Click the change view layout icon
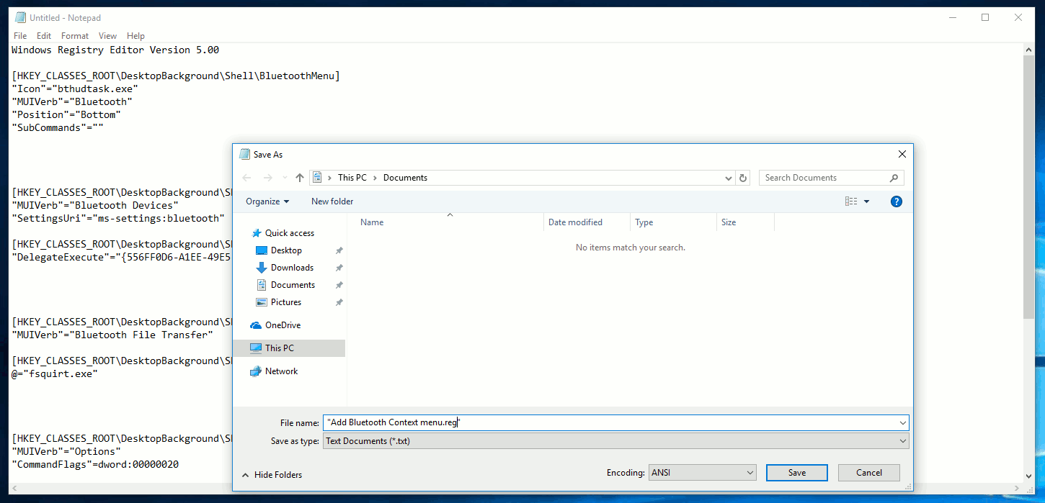The height and width of the screenshot is (503, 1045). (851, 201)
